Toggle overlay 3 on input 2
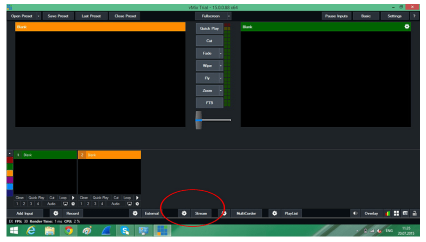 tap(95, 204)
